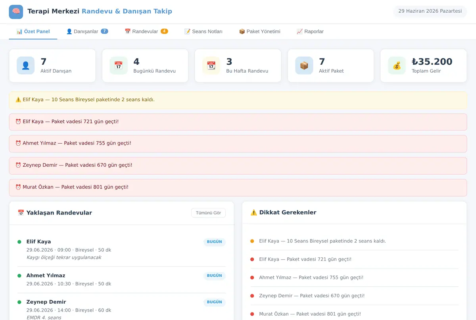Click the warning icon beside Dikkat Gerekenler

click(254, 213)
